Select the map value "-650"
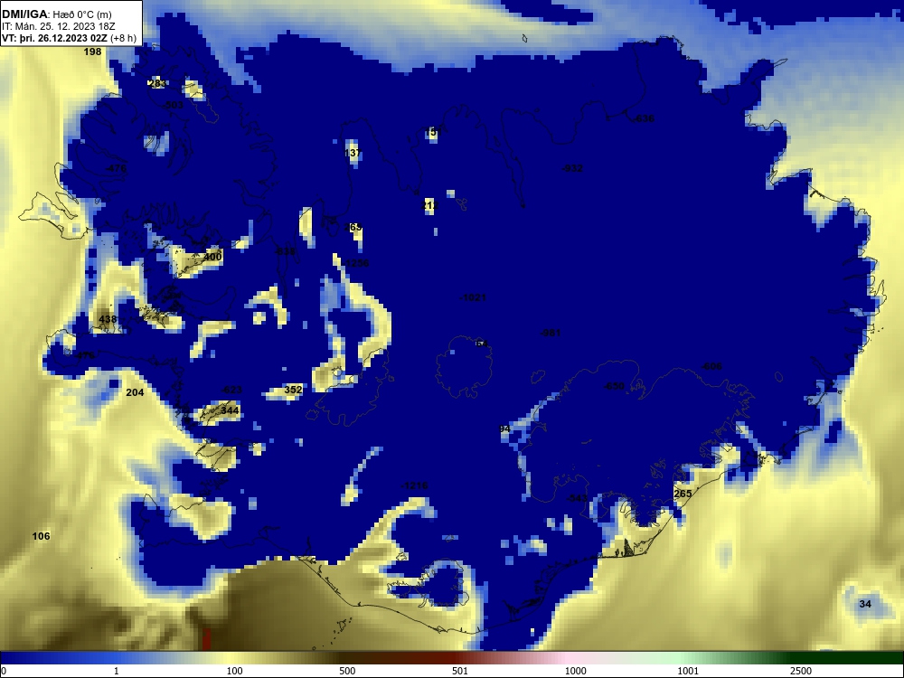Image resolution: width=904 pixels, height=678 pixels. pyautogui.click(x=614, y=386)
